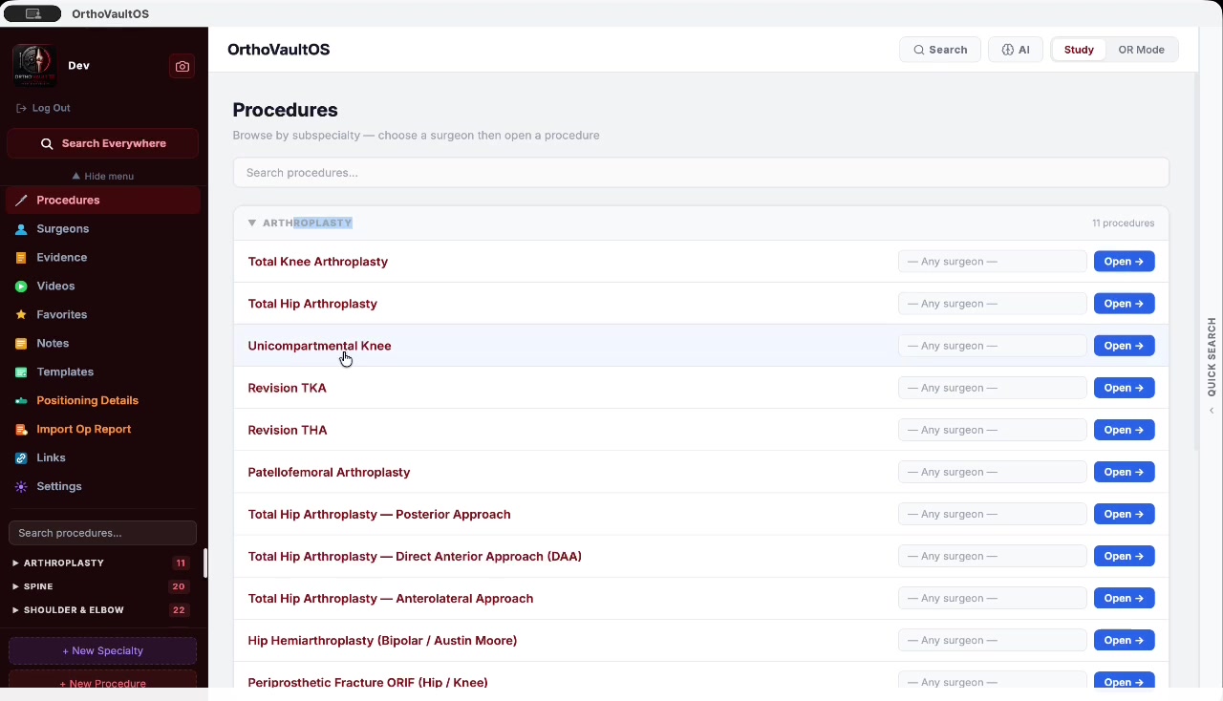Image resolution: width=1223 pixels, height=701 pixels.
Task: Expand Arthroplasty in sidebar tree
Action: 15,563
